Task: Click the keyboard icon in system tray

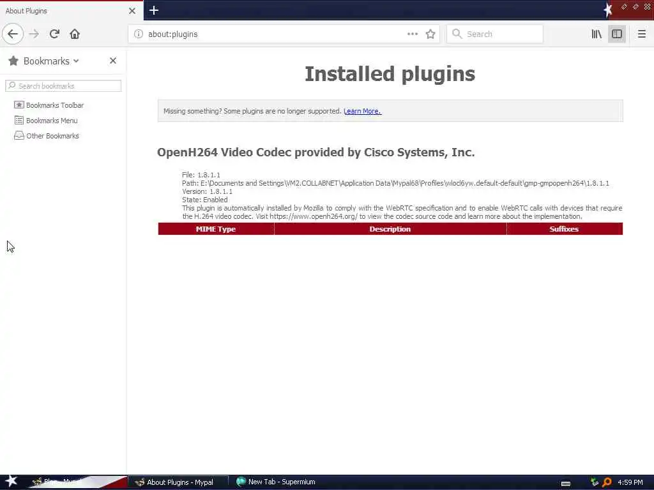Action: 566,484
